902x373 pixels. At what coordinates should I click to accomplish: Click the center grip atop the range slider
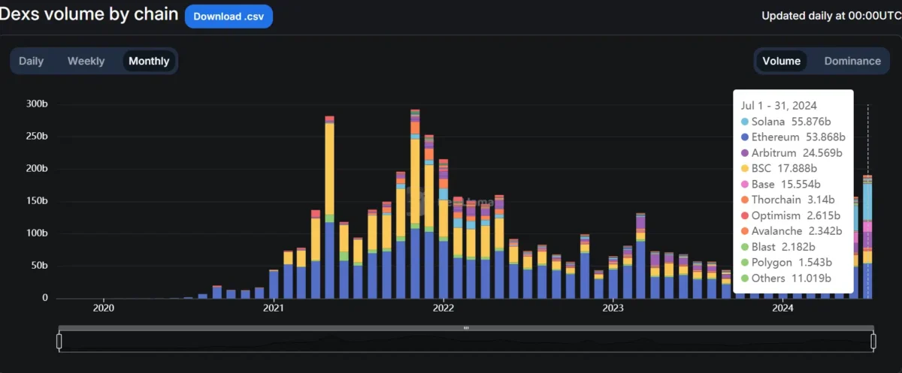click(x=466, y=328)
